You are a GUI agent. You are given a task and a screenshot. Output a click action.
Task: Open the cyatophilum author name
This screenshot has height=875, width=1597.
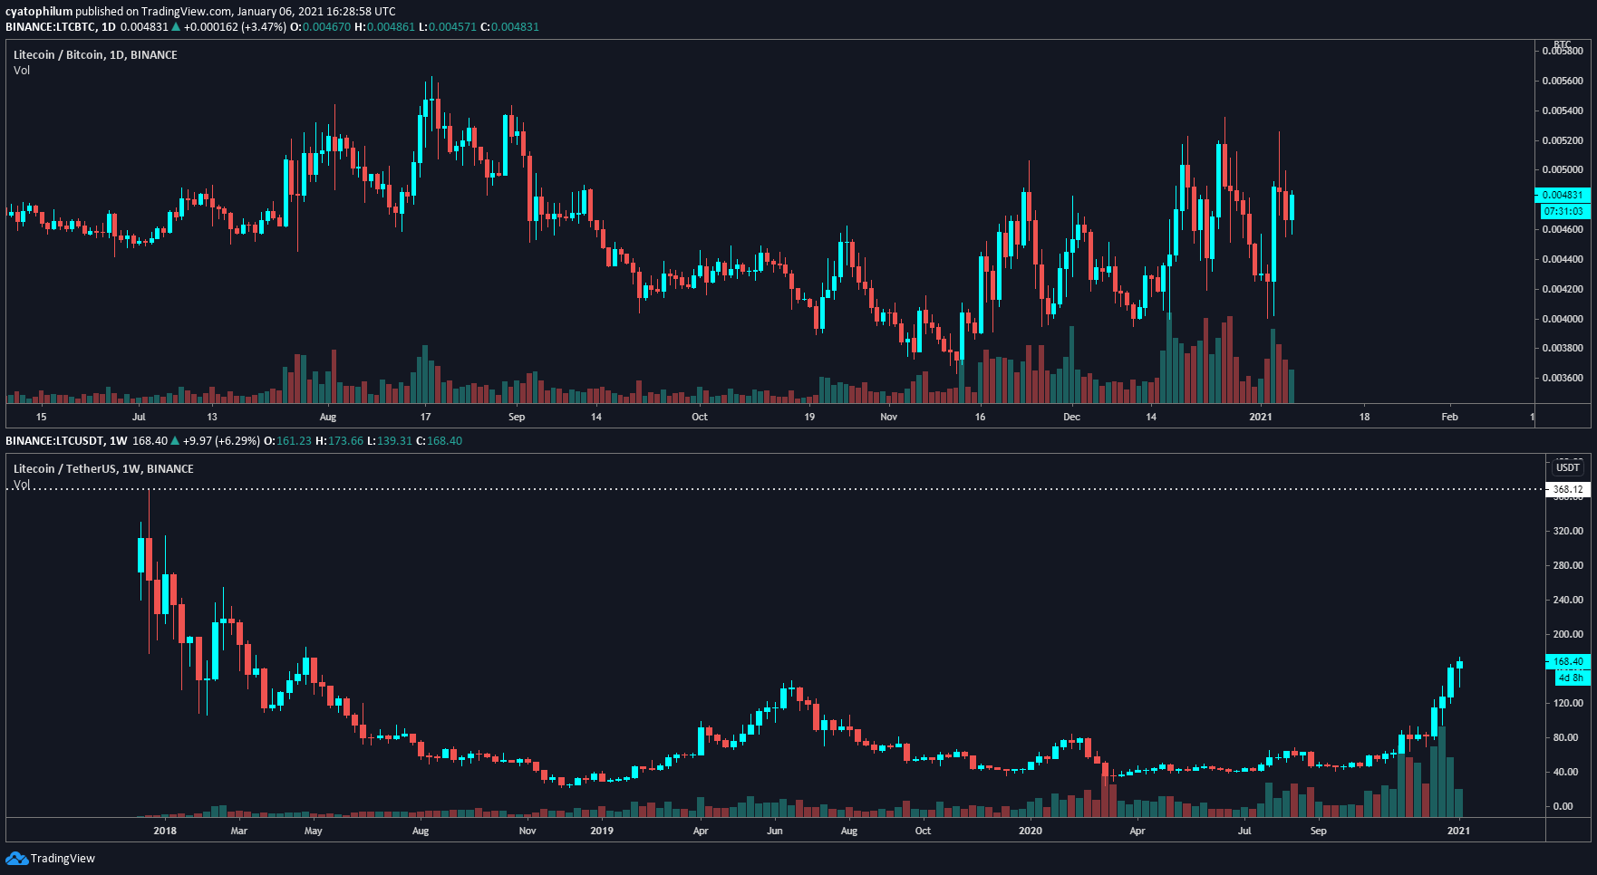point(39,11)
